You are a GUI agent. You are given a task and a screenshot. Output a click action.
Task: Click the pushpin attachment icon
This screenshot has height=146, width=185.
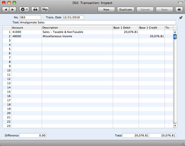[181, 18]
